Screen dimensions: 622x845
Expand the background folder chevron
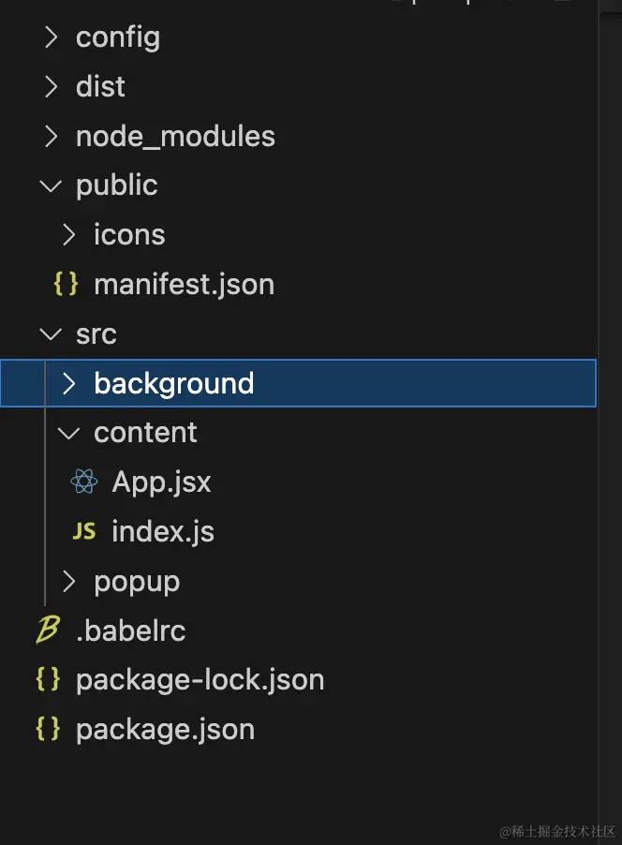click(69, 383)
